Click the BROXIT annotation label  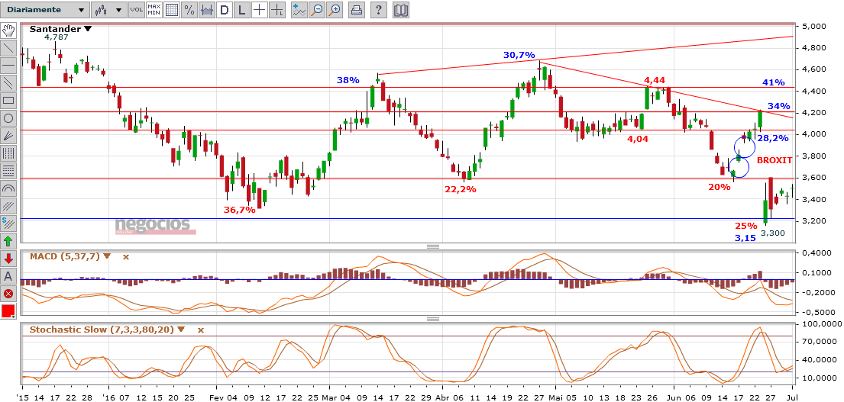click(774, 160)
